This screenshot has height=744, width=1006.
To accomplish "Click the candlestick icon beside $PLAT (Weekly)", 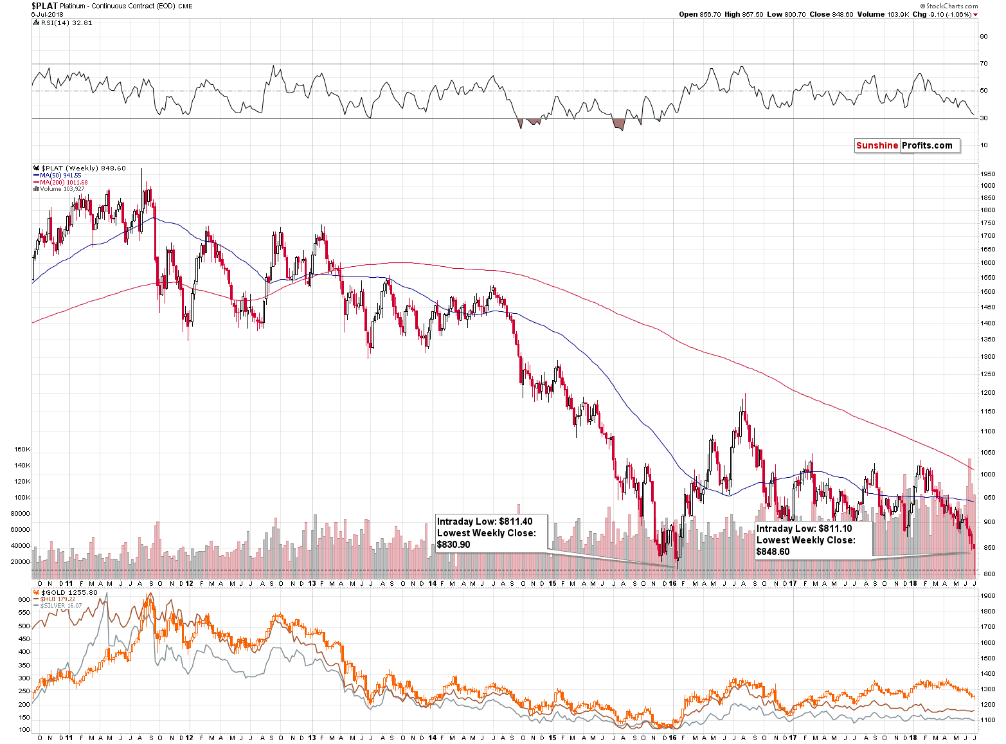I will point(36,168).
